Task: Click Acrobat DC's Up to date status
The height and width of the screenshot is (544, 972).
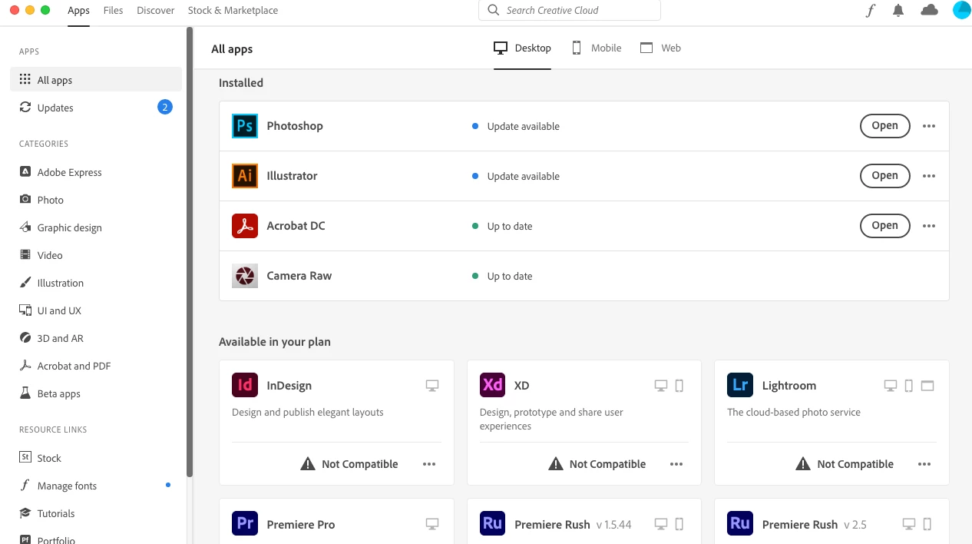Action: point(502,226)
